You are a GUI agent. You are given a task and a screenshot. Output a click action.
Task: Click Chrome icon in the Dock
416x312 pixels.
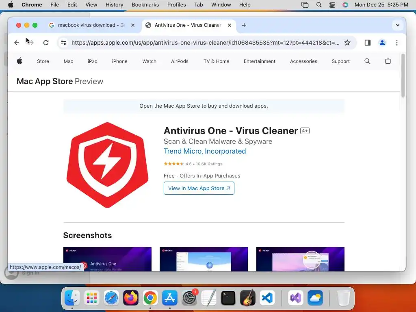pos(150,298)
